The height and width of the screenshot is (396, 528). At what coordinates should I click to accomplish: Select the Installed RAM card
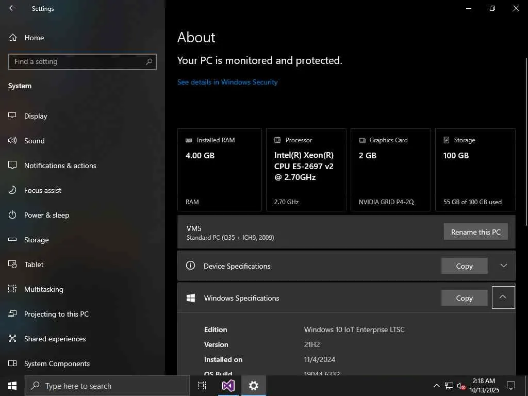pos(220,170)
